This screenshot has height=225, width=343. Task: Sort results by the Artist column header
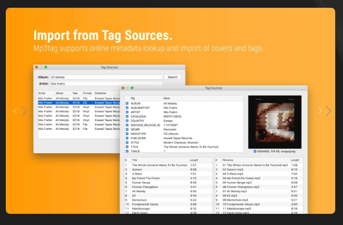[x=42, y=93]
